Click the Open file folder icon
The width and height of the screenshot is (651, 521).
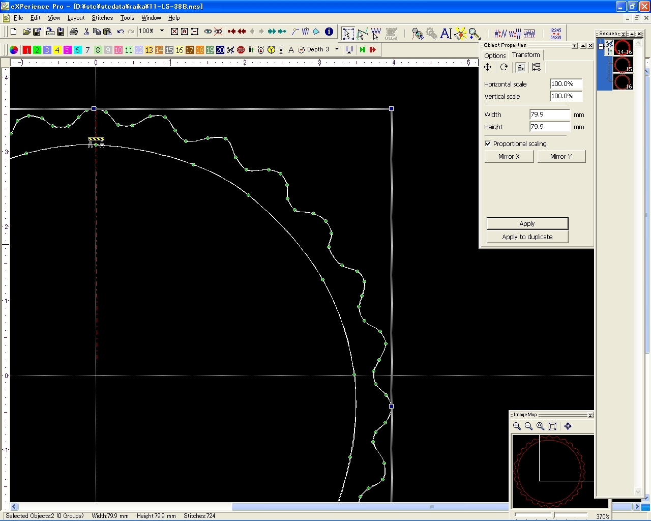(26, 32)
